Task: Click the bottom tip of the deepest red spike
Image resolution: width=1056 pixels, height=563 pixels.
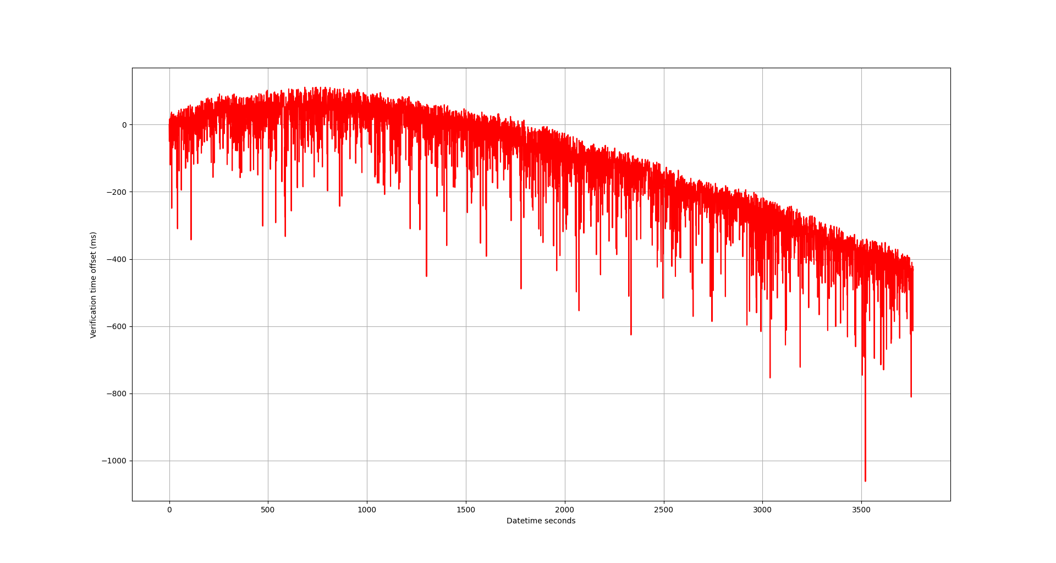Action: click(x=865, y=480)
